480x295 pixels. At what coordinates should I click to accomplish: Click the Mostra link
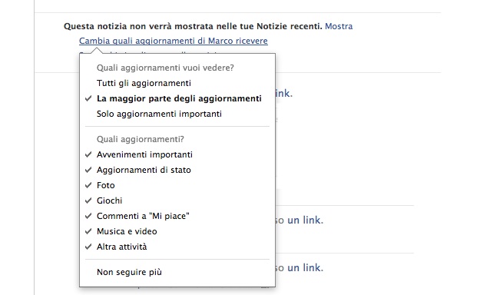click(x=339, y=26)
